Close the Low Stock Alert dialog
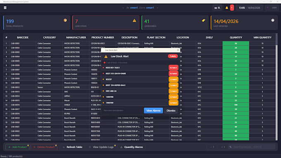This screenshot has width=281, height=158. tap(178, 50)
